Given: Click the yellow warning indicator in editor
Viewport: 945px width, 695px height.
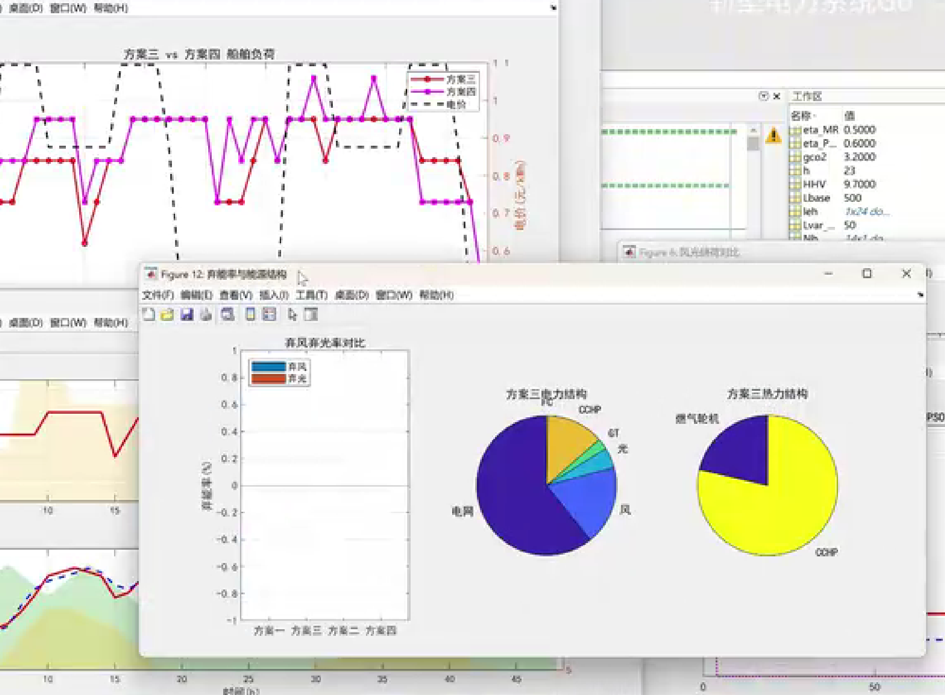Looking at the screenshot, I should tap(773, 135).
